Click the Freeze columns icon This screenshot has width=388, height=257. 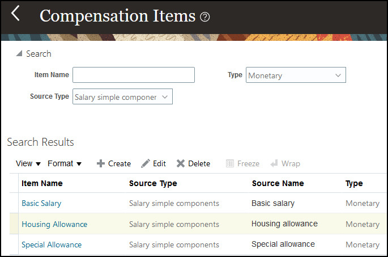point(230,163)
